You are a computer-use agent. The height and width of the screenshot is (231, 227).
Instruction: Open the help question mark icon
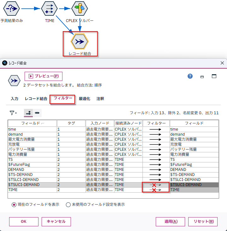point(190,76)
